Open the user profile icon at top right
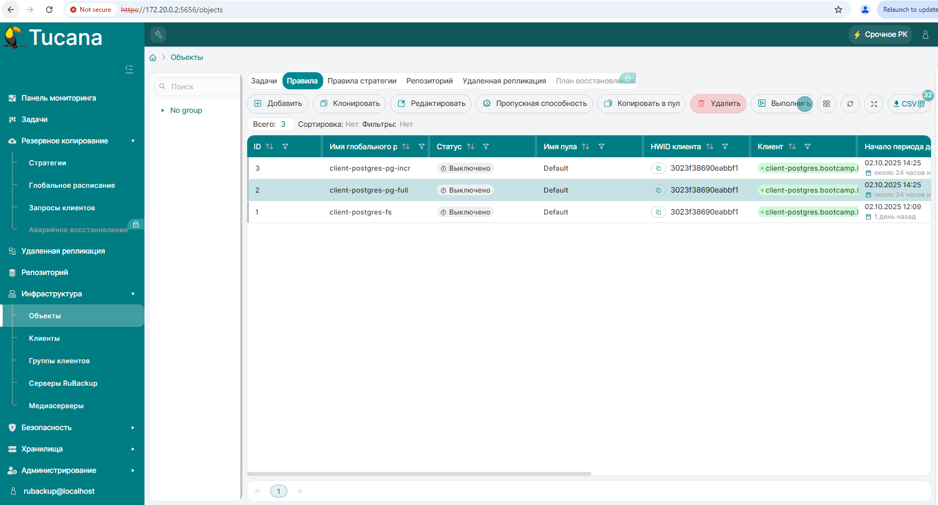 click(x=925, y=35)
